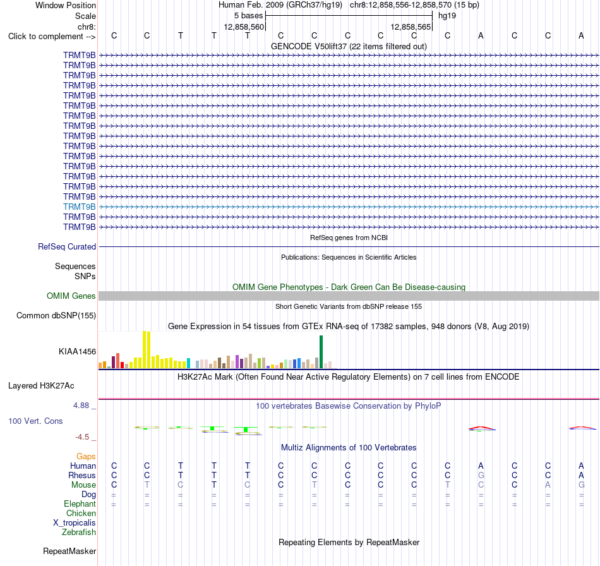Click the hg19 label beside scale bar
The height and width of the screenshot is (566, 600).
click(x=447, y=16)
